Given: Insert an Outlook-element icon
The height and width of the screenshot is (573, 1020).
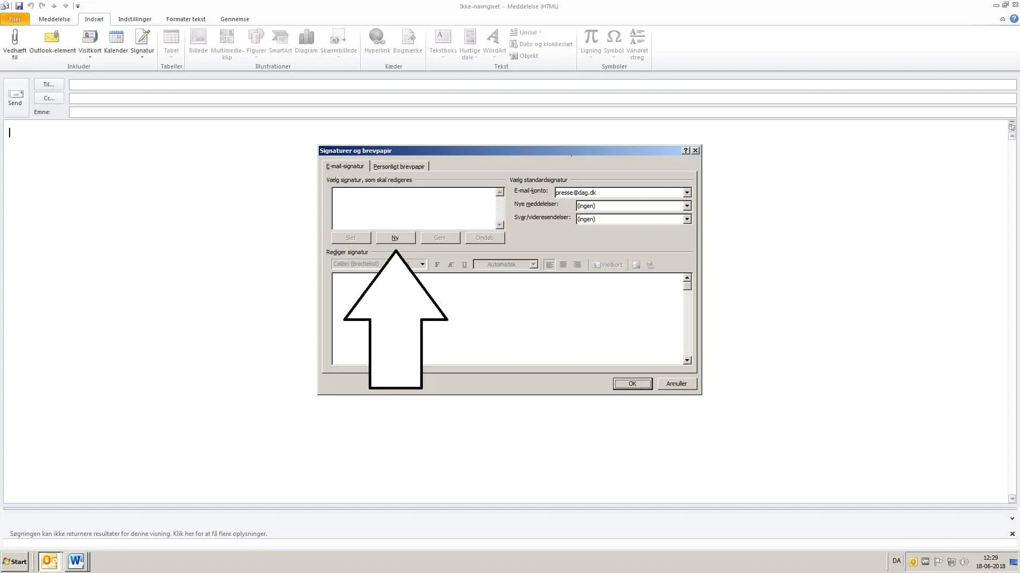Looking at the screenshot, I should coord(52,37).
